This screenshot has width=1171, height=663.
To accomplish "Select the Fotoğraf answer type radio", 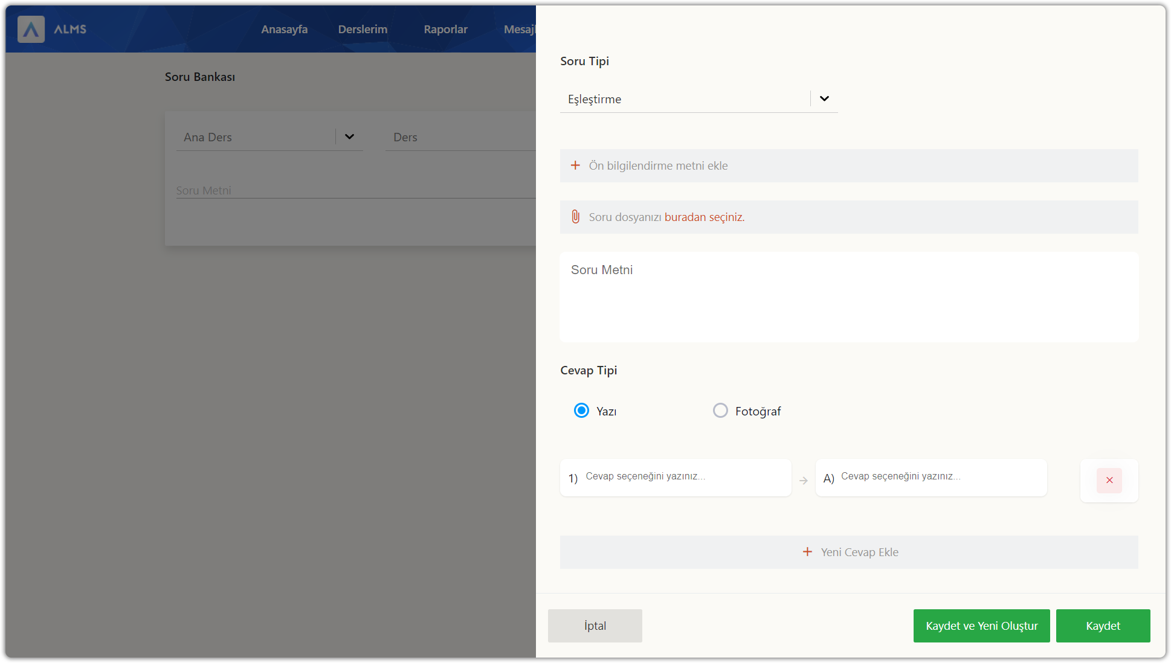I will click(x=720, y=411).
